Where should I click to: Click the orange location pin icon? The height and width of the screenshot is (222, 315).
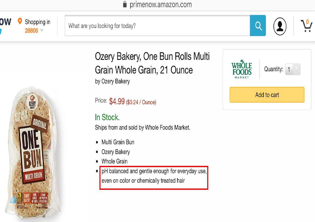20,21
